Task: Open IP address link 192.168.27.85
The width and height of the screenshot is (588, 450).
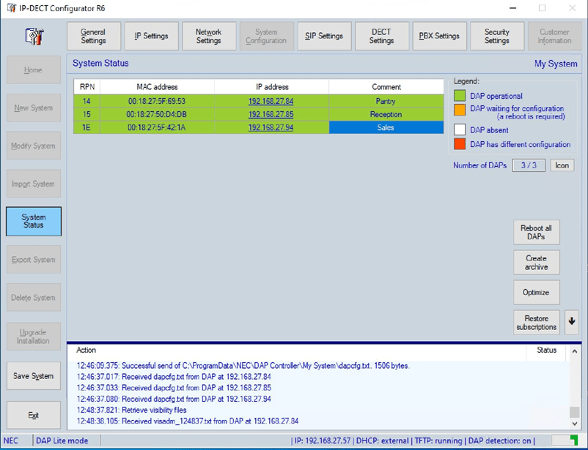Action: 271,114
